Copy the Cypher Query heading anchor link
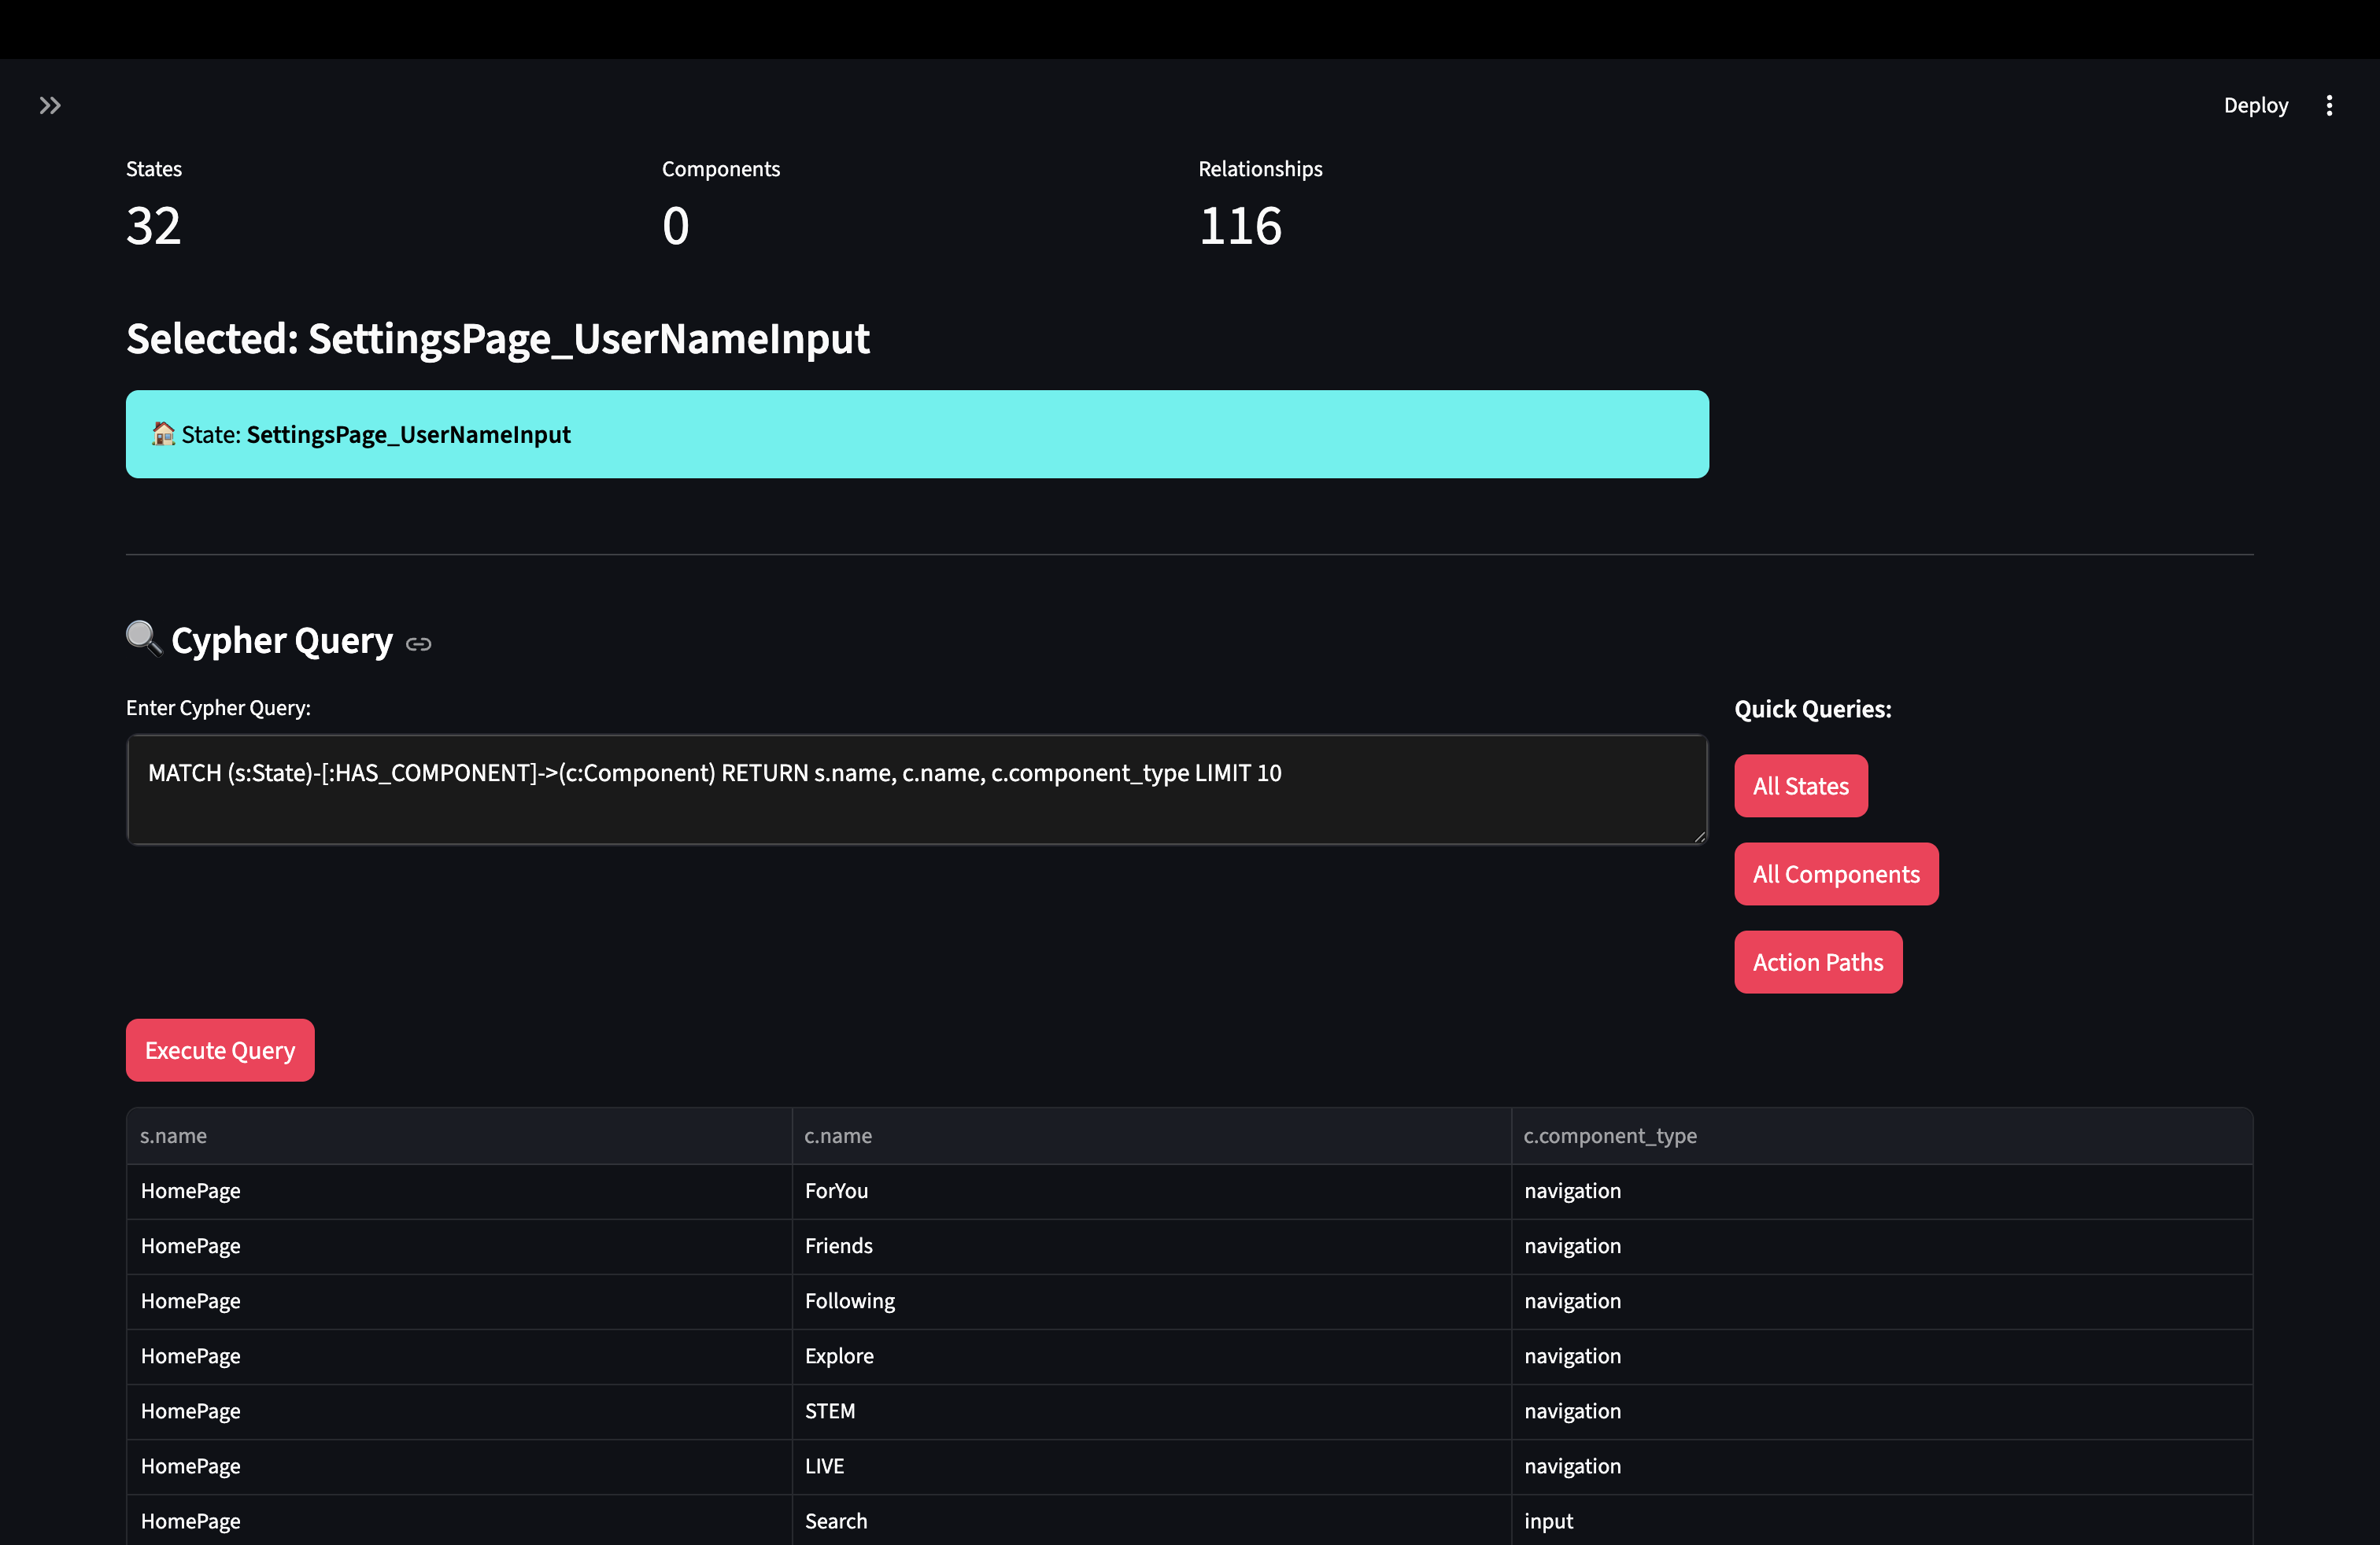The height and width of the screenshot is (1545, 2380). click(419, 644)
